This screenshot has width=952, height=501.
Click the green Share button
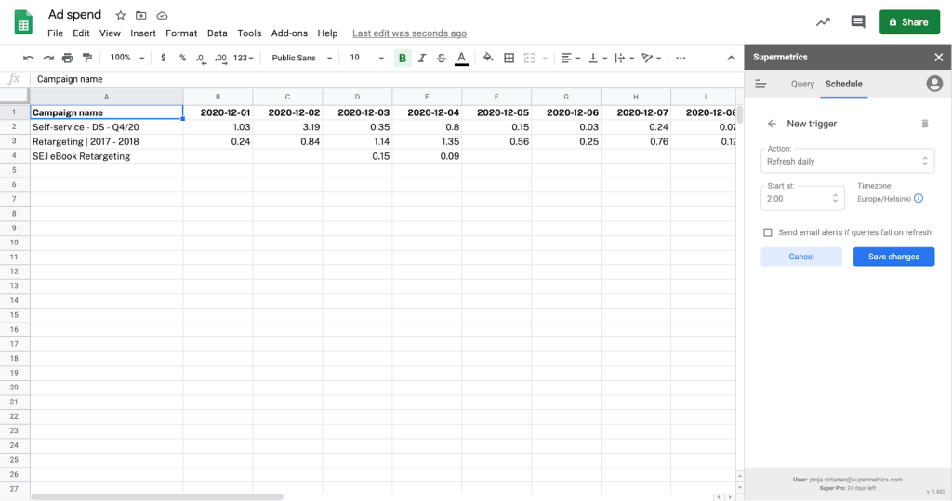[909, 21]
